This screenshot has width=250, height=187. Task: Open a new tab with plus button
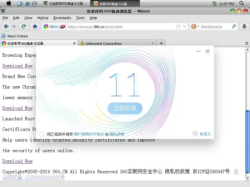161,43
